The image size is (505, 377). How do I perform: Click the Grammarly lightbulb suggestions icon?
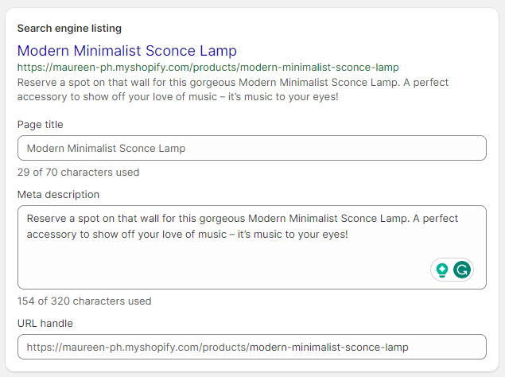[x=441, y=270]
